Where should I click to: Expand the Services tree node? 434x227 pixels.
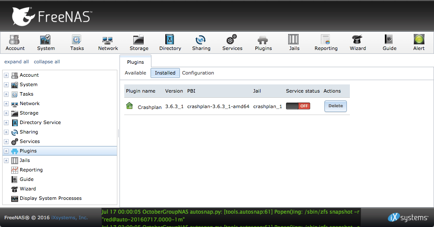click(6, 142)
